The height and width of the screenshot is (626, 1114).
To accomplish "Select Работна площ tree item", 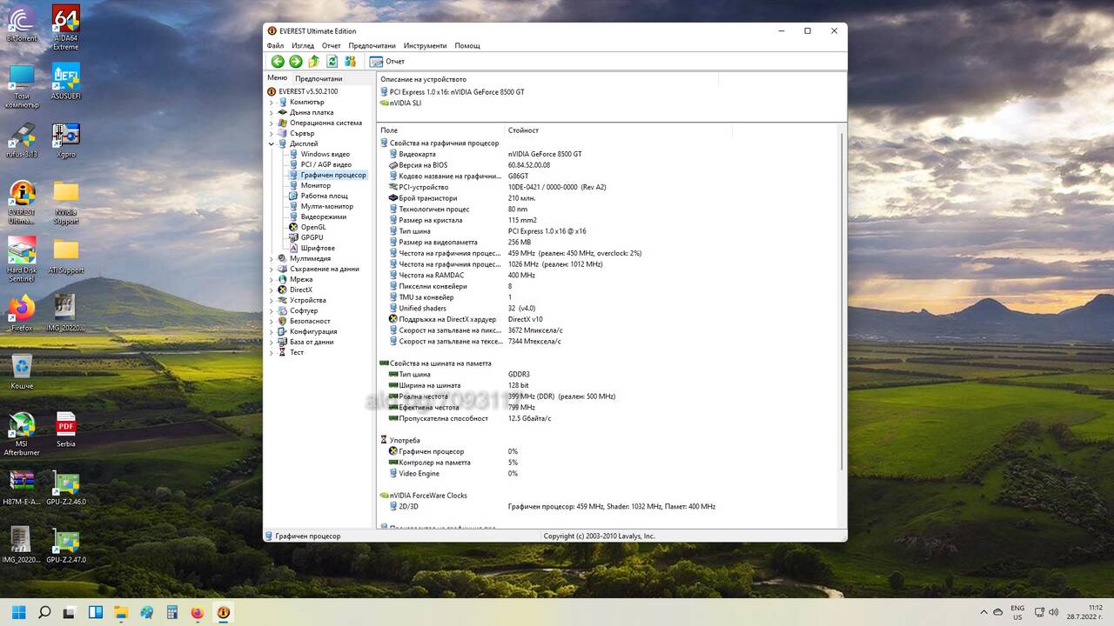I will pyautogui.click(x=324, y=196).
